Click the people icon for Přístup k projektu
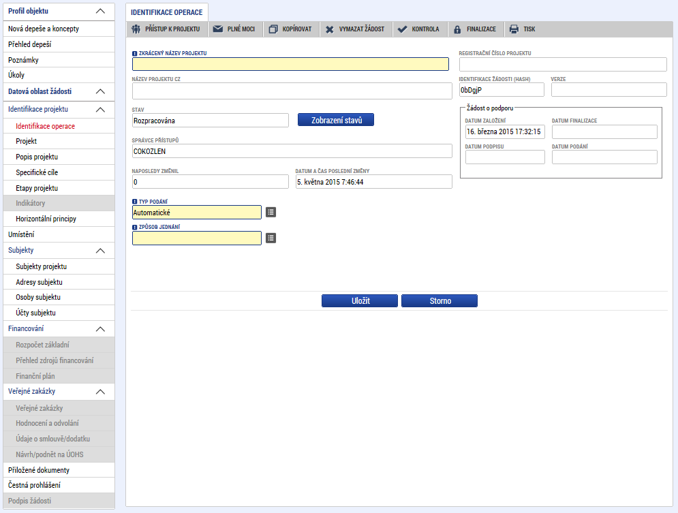The width and height of the screenshot is (678, 513). pos(136,29)
